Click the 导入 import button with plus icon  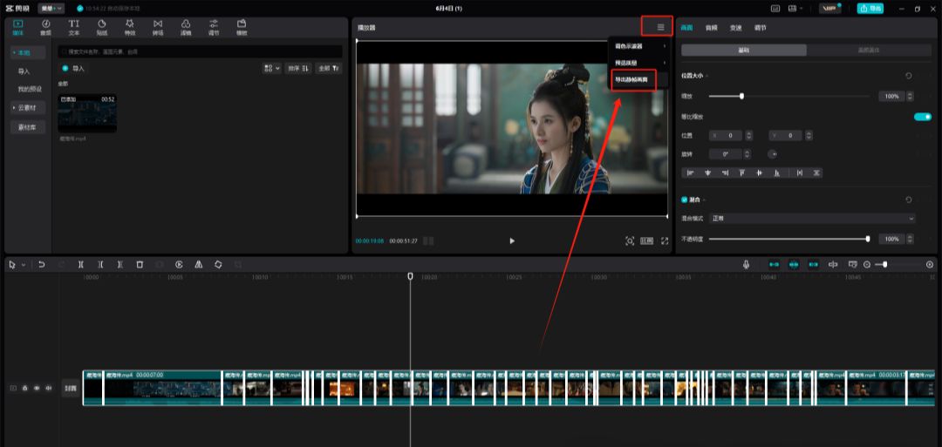[73, 68]
